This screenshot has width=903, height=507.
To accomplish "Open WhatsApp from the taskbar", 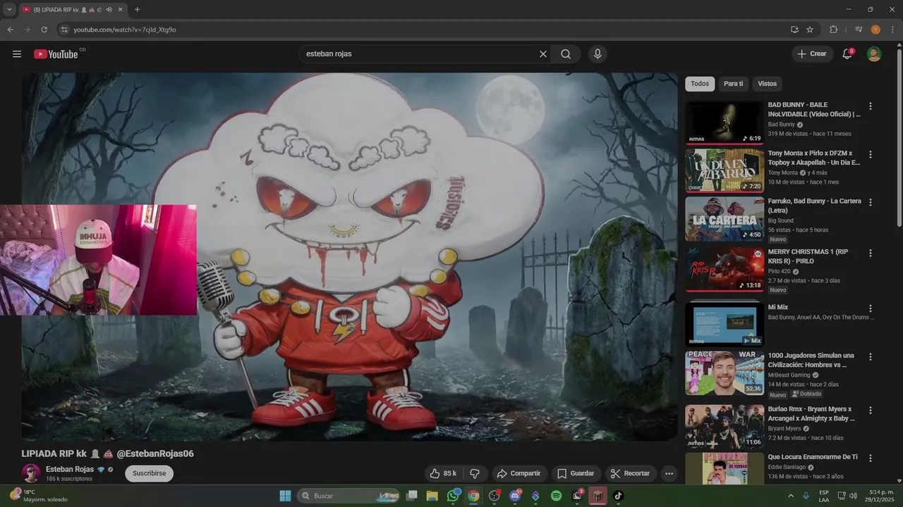I will tap(453, 496).
